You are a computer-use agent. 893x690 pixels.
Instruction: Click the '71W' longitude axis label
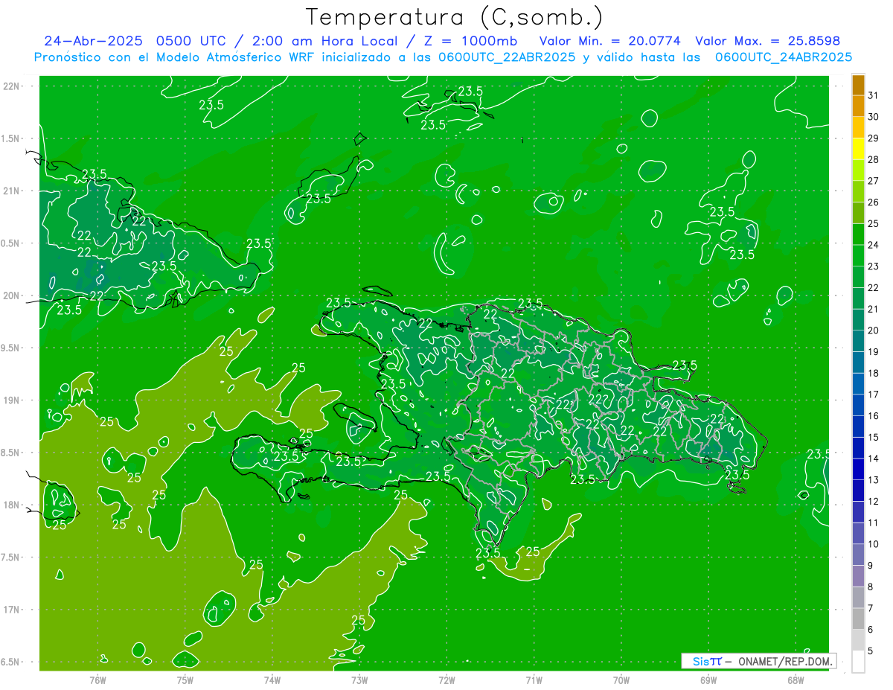click(534, 680)
